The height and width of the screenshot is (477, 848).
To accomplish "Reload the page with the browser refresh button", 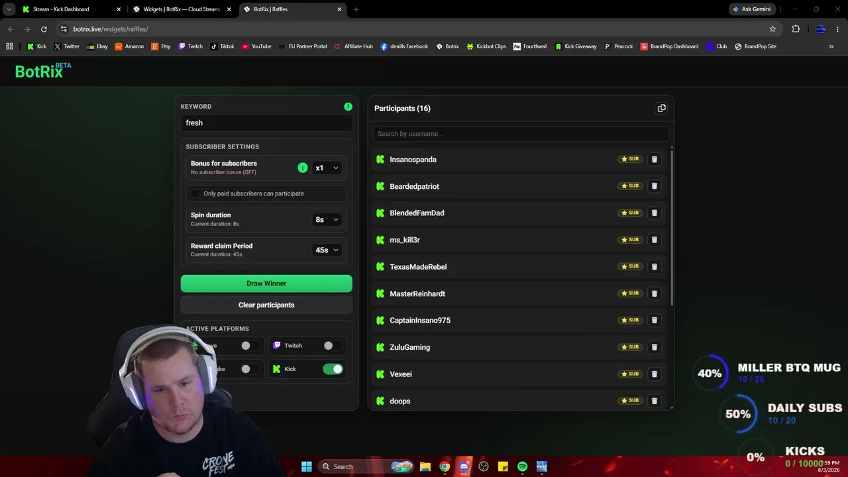I will click(44, 29).
